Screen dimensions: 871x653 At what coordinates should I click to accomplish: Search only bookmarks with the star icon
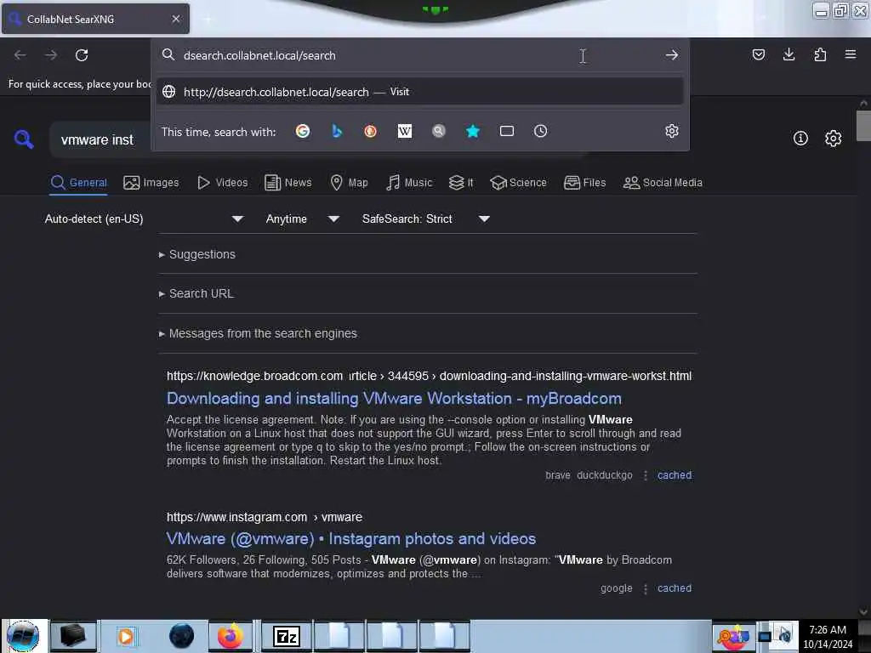[473, 131]
